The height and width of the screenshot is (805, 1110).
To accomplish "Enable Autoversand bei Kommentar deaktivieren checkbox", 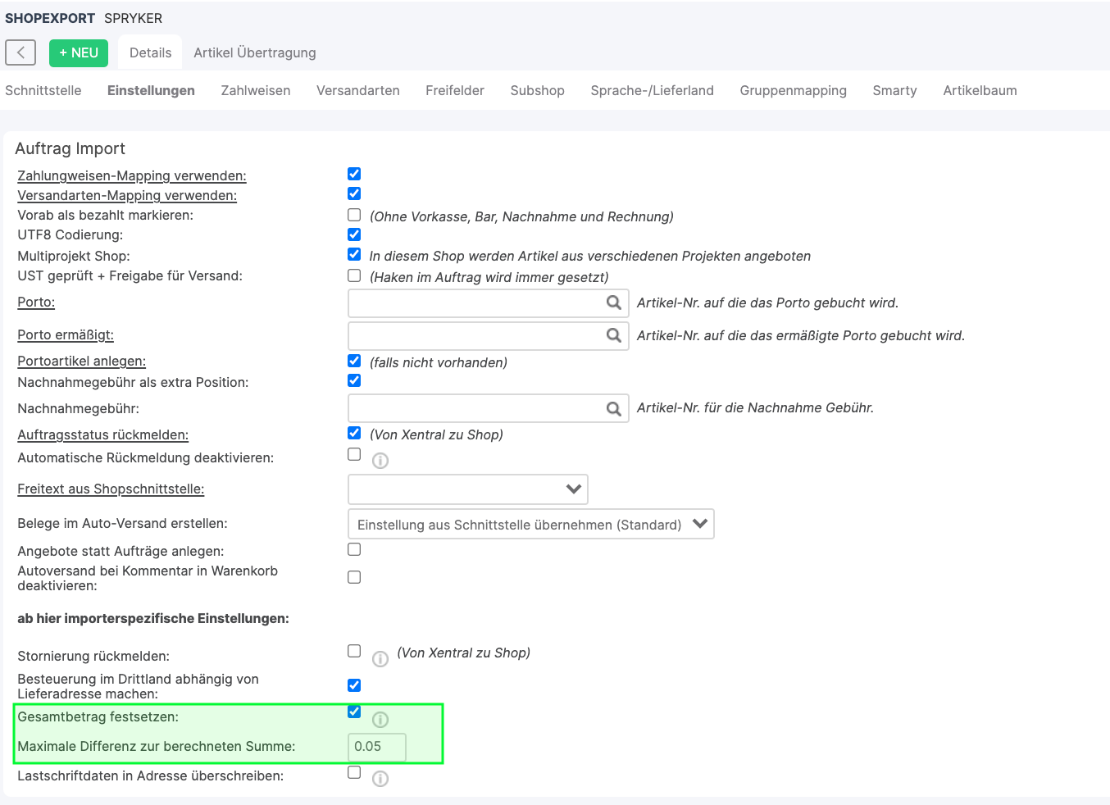I will point(354,577).
